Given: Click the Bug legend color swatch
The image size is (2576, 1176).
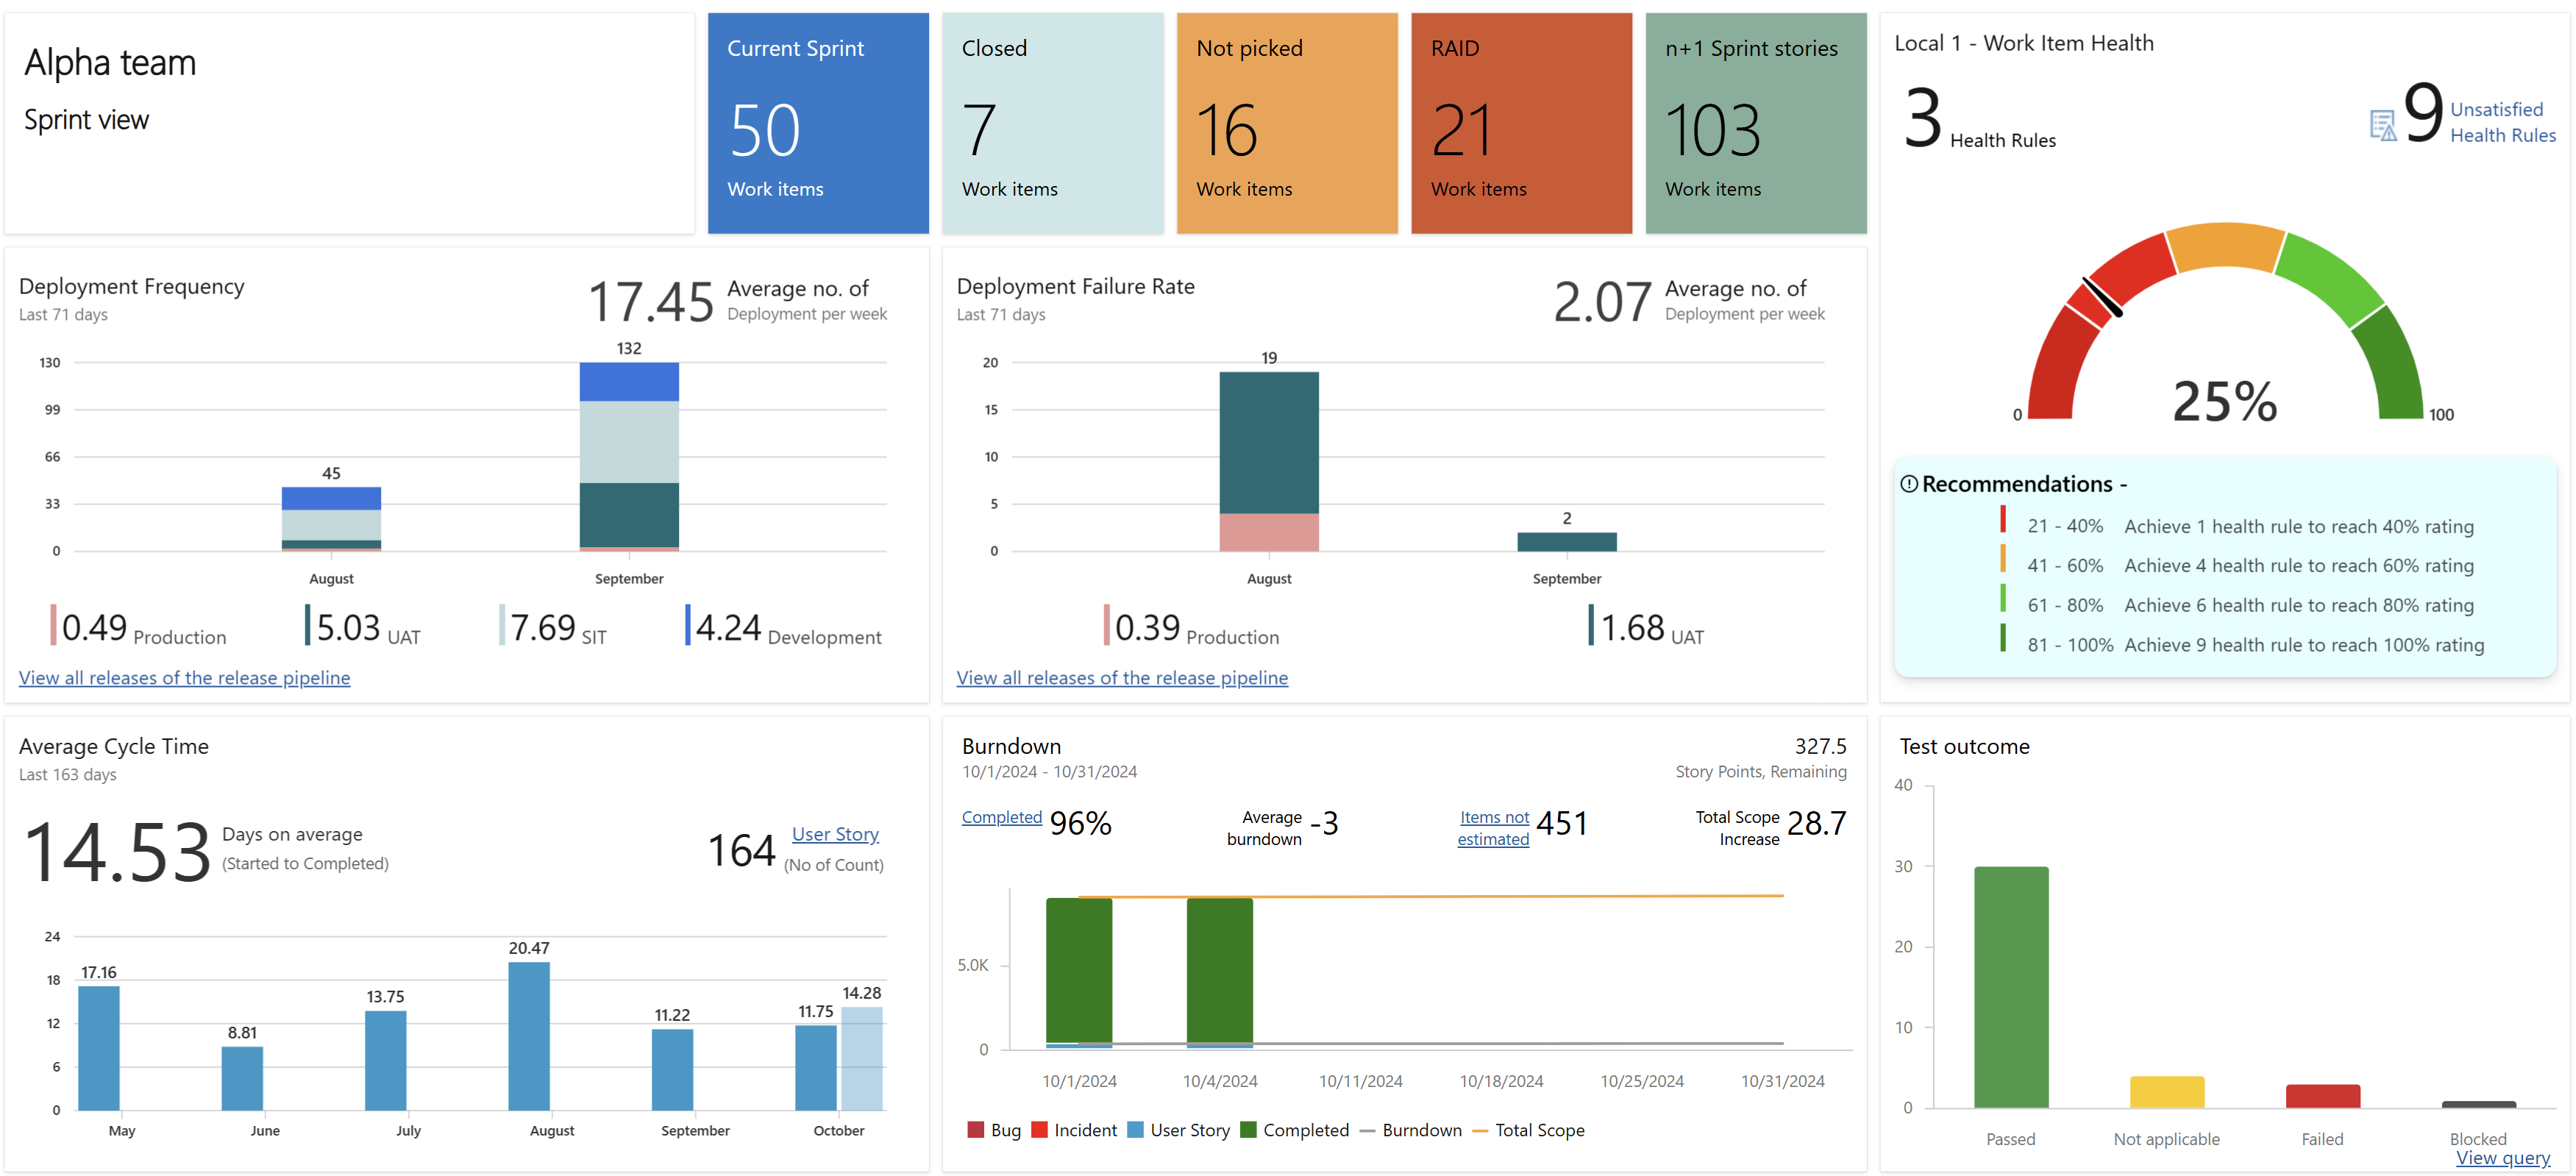Looking at the screenshot, I should tap(975, 1130).
